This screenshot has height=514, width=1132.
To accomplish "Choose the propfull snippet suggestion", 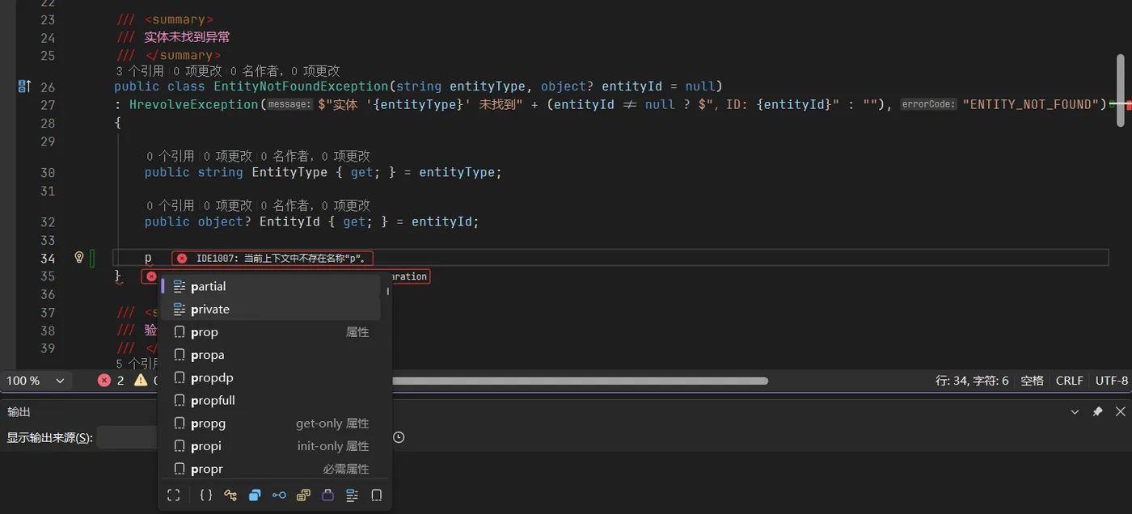I will tap(271, 400).
